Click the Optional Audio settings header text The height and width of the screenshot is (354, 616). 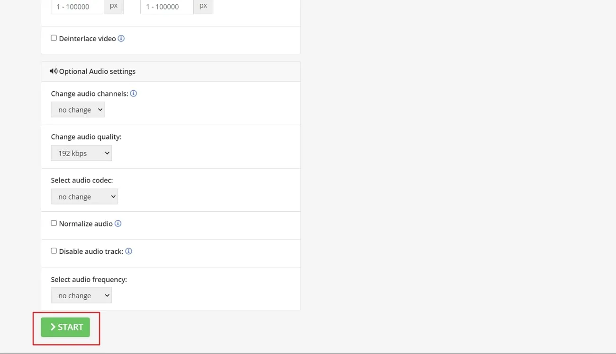[97, 71]
